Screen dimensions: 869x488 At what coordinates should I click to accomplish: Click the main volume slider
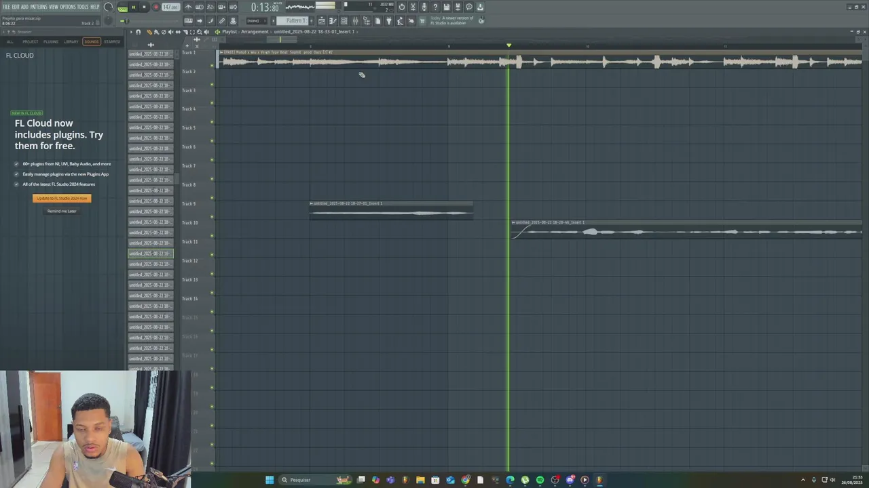[x=149, y=21]
